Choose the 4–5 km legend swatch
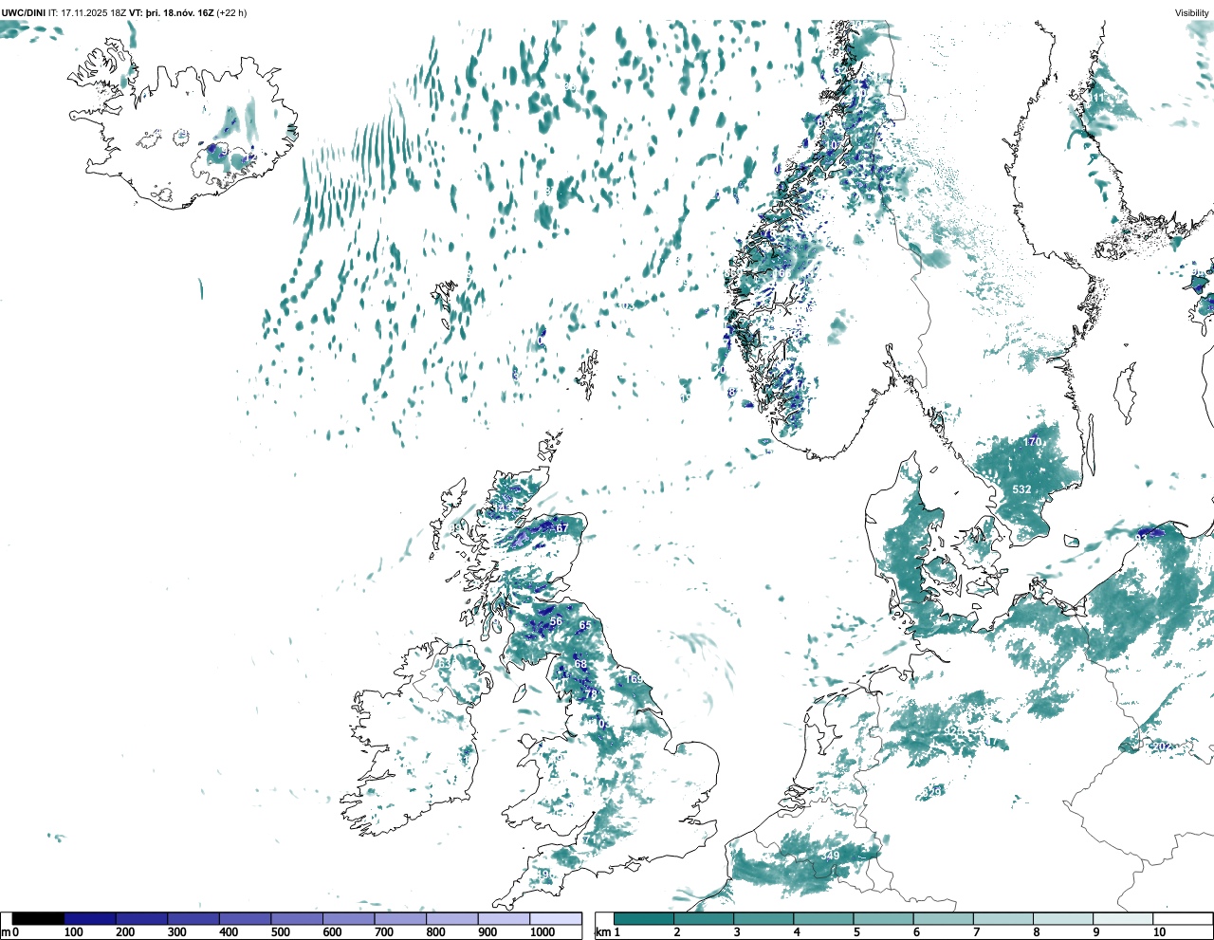Viewport: 1214px width, 940px height. click(x=823, y=918)
